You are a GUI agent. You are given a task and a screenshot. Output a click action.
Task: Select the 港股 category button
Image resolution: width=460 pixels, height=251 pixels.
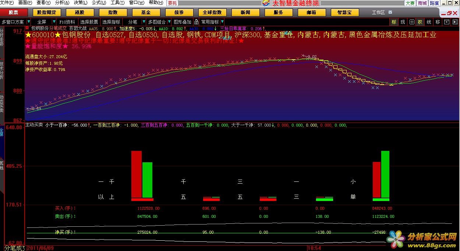point(79,12)
